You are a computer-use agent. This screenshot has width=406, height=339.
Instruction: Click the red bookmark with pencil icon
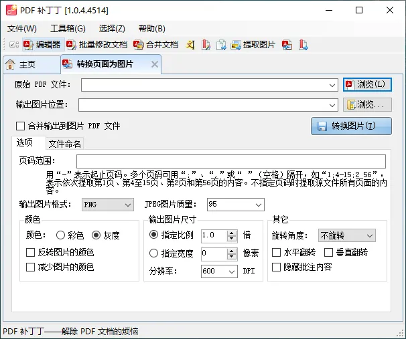206,45
